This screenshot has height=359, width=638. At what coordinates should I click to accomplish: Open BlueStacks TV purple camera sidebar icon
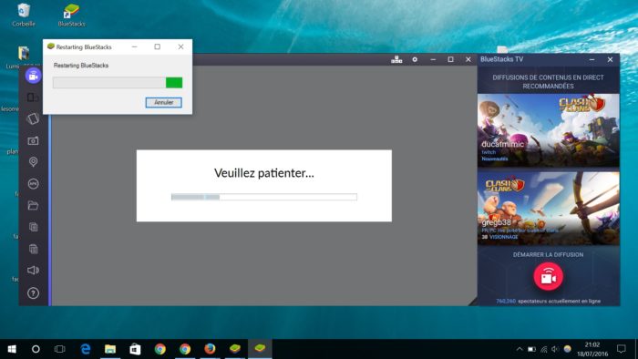[x=34, y=76]
